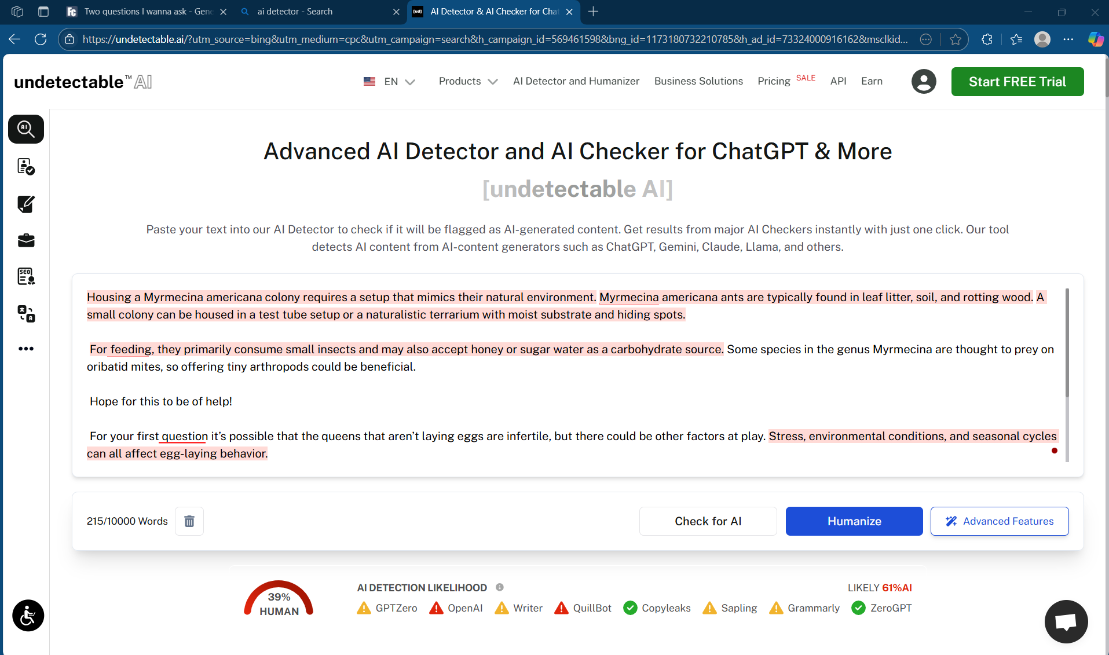Click the user account avatar in header
The height and width of the screenshot is (655, 1109).
(924, 82)
